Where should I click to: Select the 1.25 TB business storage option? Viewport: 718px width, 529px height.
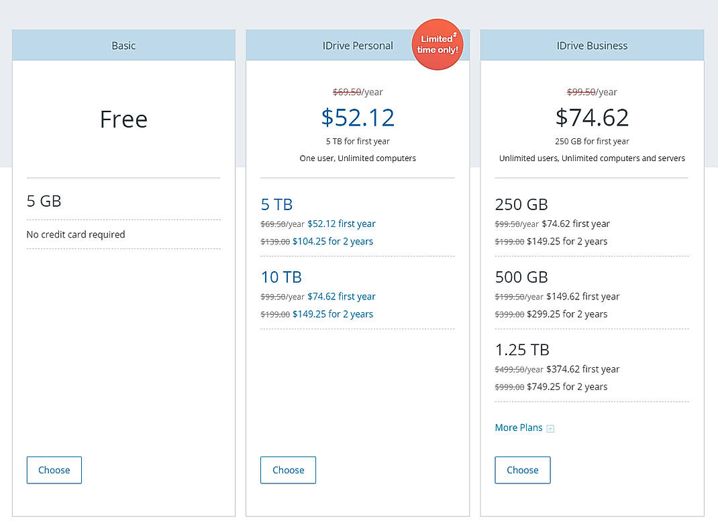(522, 350)
